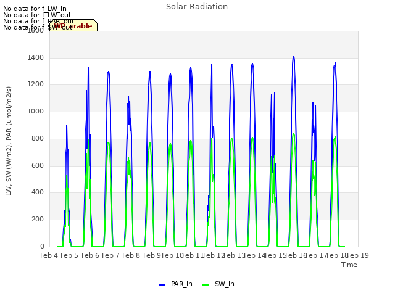This screenshot has height=296, width=395.
Task: Click the low PAR_in peak on Feb 5
Action: coord(67,126)
